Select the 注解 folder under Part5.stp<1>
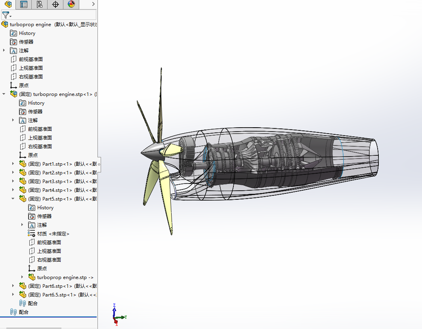The width and height of the screenshot is (422, 329). (37, 225)
